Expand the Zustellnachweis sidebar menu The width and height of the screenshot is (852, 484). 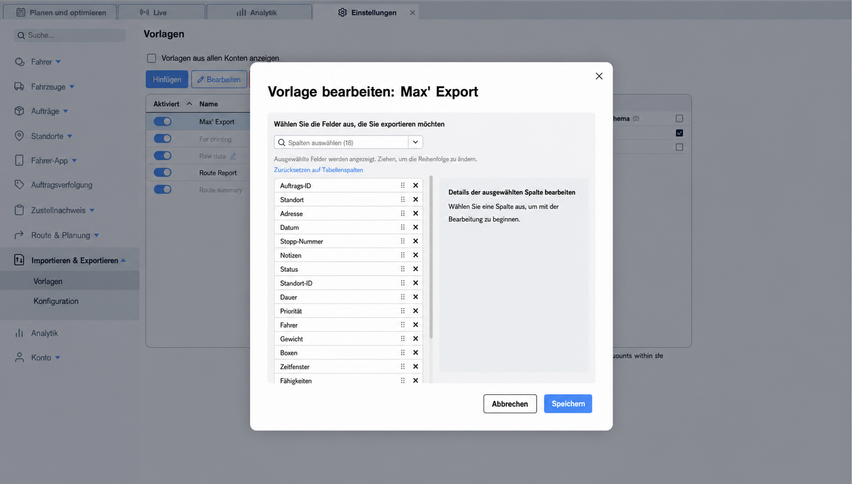click(92, 210)
